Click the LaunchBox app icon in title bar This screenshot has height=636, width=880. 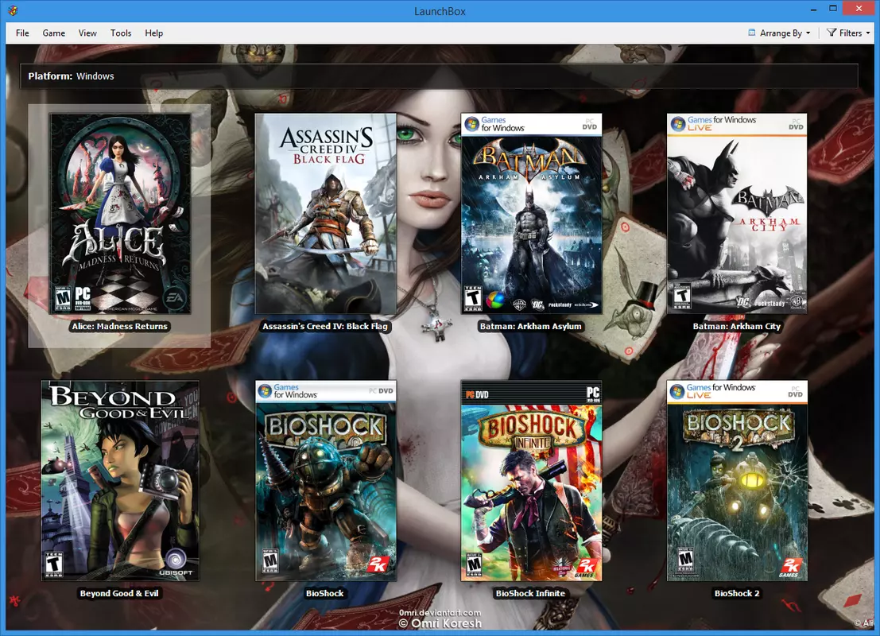(13, 10)
